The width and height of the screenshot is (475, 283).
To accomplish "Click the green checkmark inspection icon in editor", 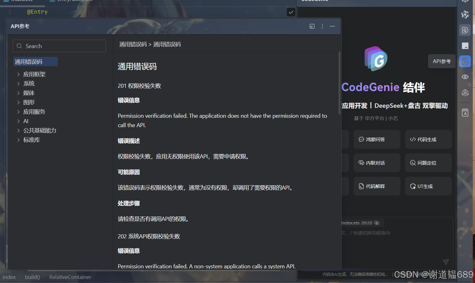I will (x=291, y=12).
